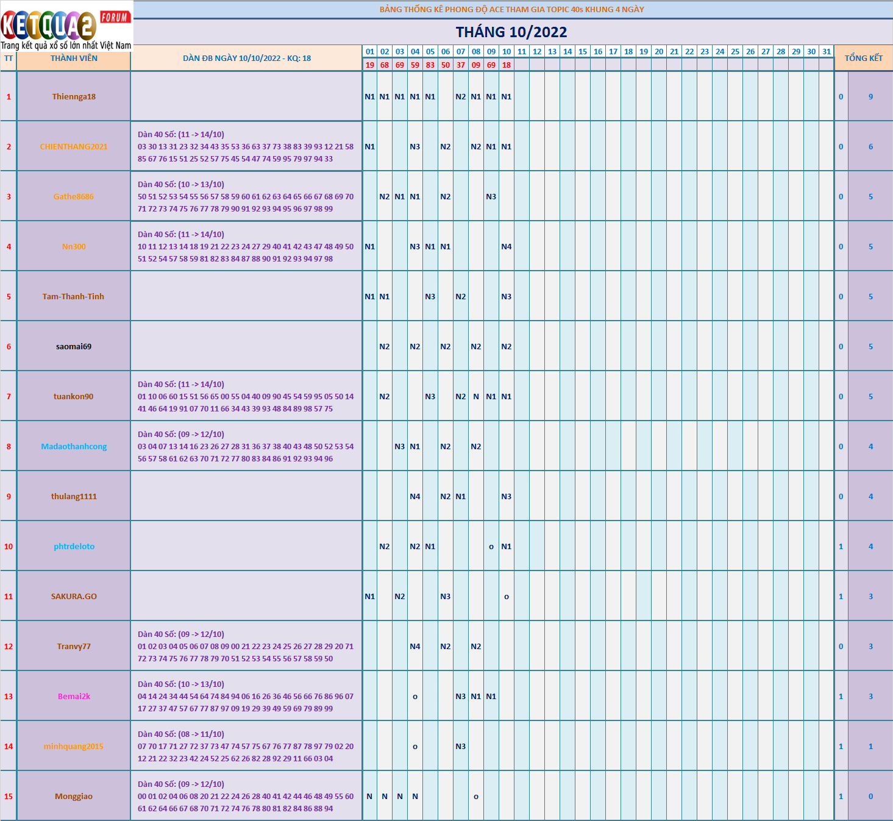Open the phtrdeloto member entry
893x821 pixels.
pos(74,547)
